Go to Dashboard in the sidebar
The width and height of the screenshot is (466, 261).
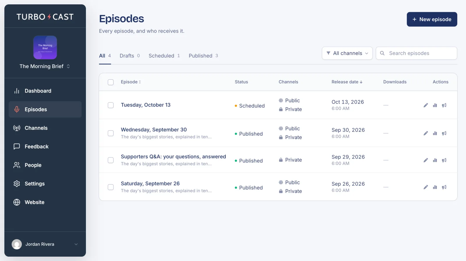[x=45, y=91]
